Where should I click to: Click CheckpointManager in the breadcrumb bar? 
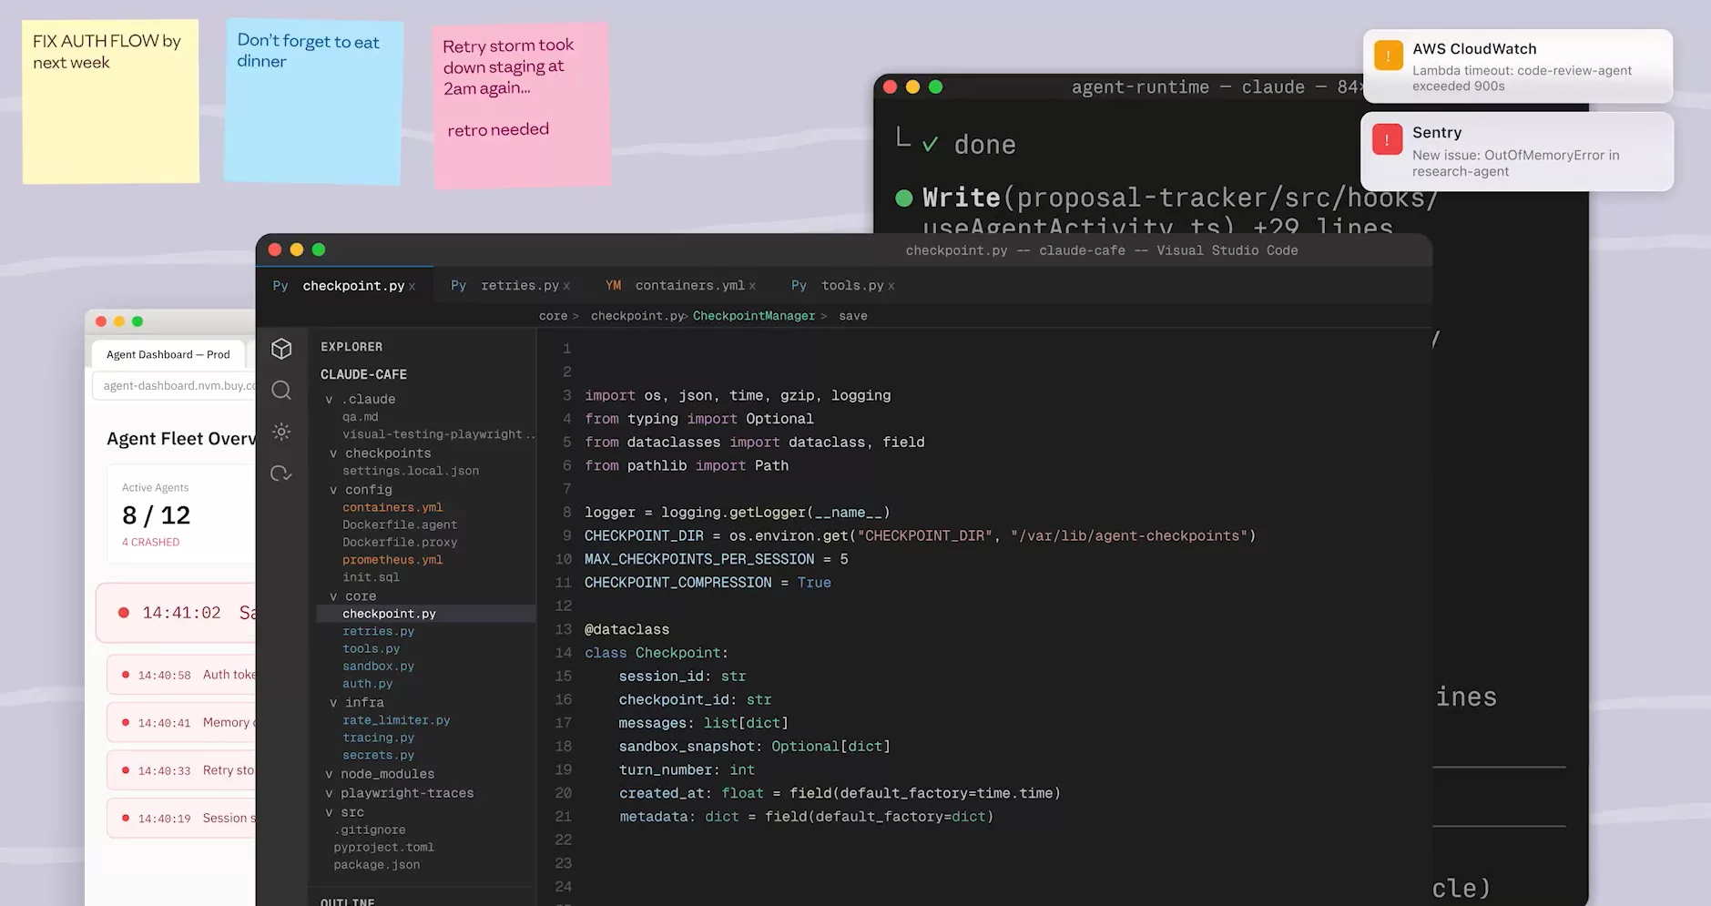point(754,316)
